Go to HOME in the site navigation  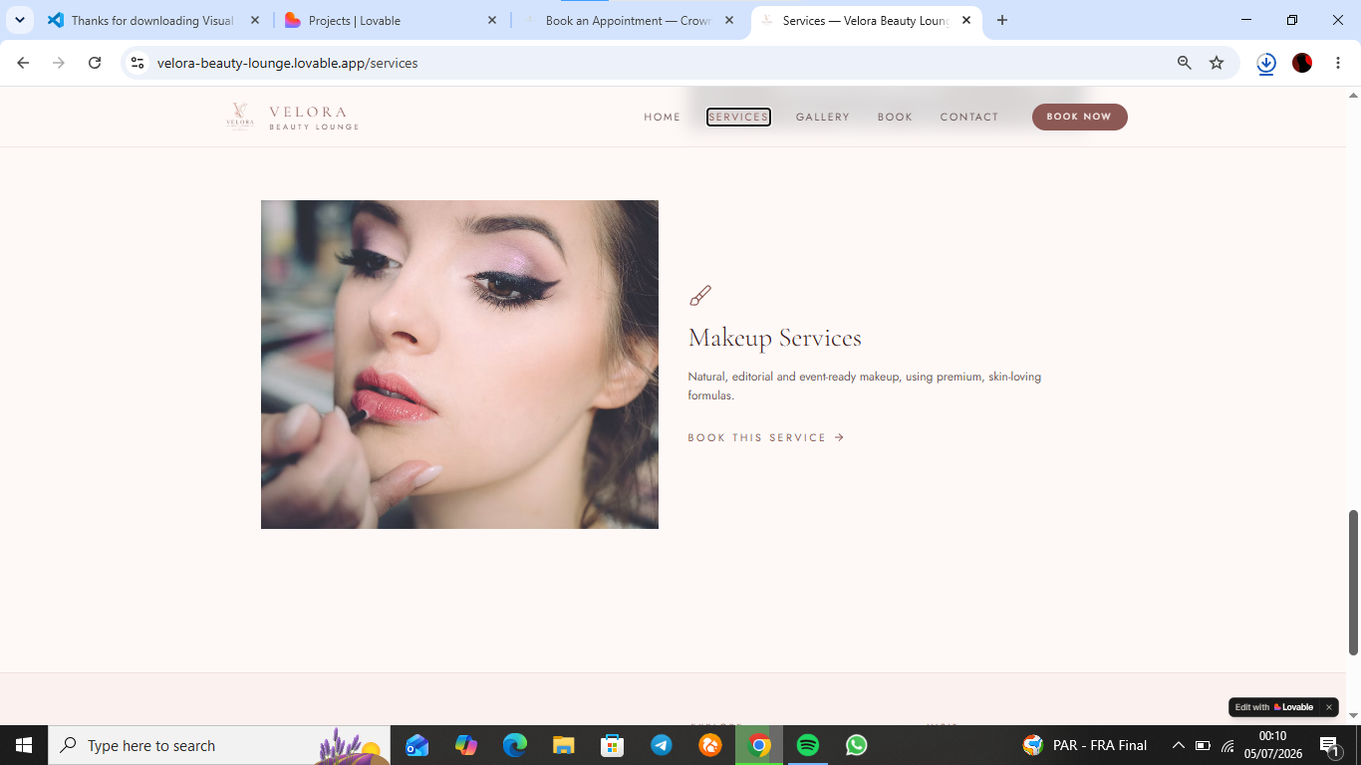[x=663, y=118]
